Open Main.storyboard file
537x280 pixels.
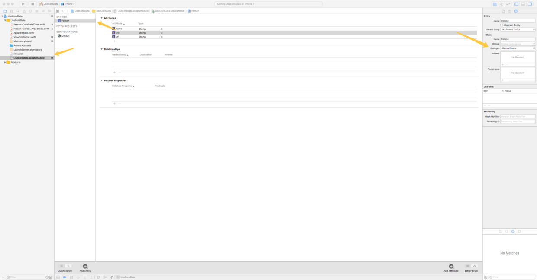pos(22,41)
